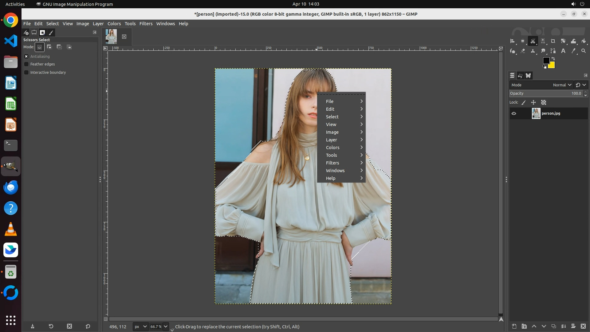This screenshot has height=332, width=590.
Task: Open the layer Mode Normal dropdown
Action: click(562, 85)
